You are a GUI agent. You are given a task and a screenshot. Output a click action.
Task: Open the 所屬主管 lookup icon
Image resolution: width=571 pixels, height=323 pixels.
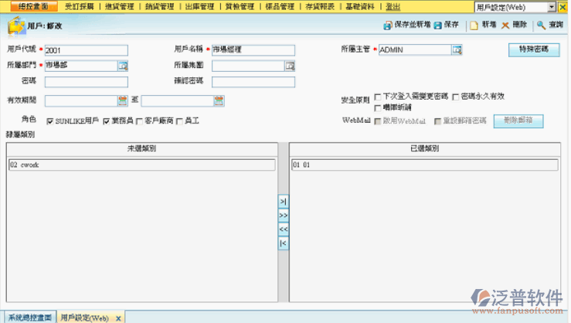(x=457, y=50)
